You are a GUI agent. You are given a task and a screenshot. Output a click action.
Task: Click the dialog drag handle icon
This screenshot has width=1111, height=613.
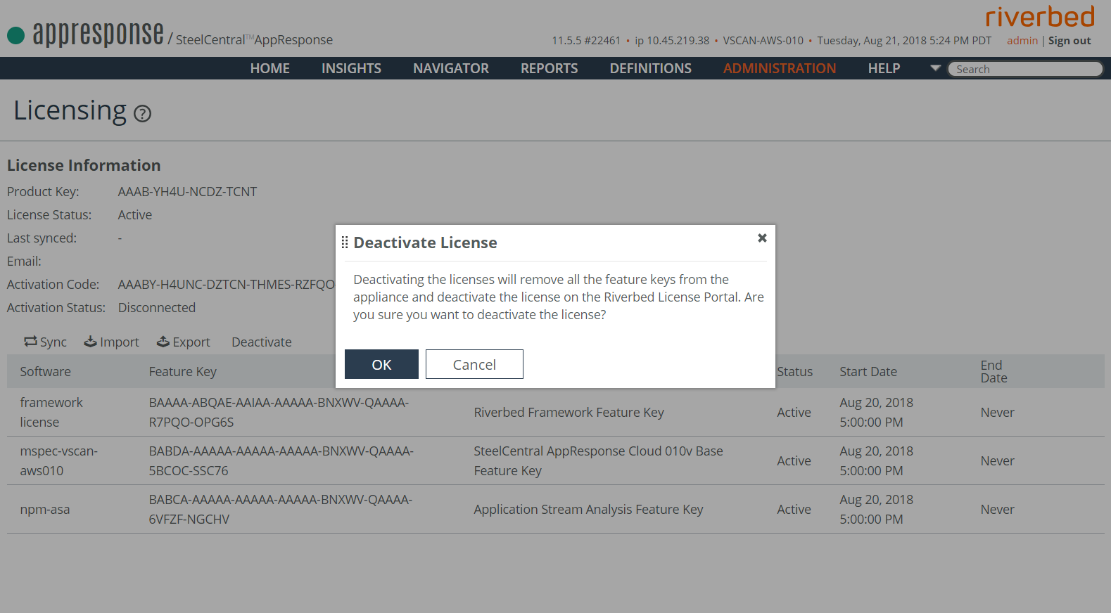345,243
